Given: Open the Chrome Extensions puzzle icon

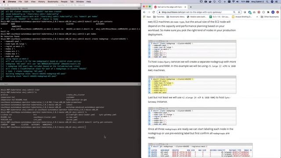Looking at the screenshot, I should (268, 12).
